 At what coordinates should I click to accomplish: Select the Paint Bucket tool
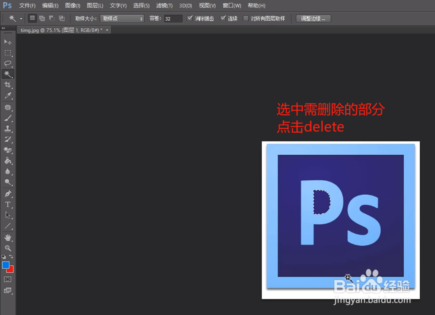tap(7, 161)
